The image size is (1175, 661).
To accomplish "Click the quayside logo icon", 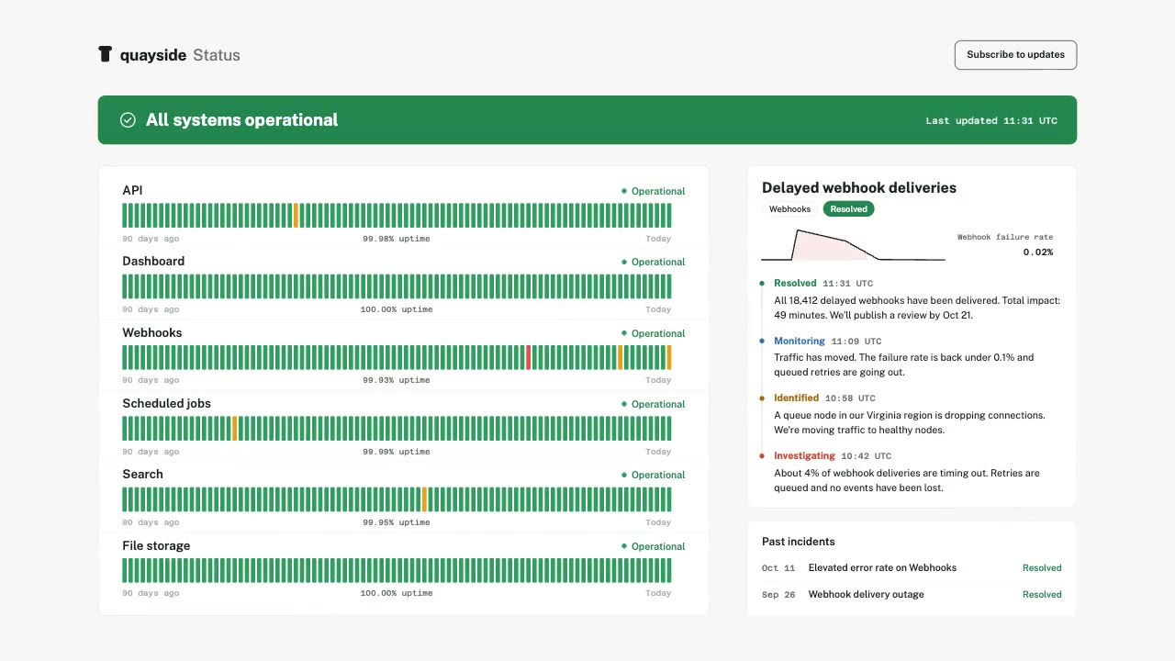I will (105, 54).
